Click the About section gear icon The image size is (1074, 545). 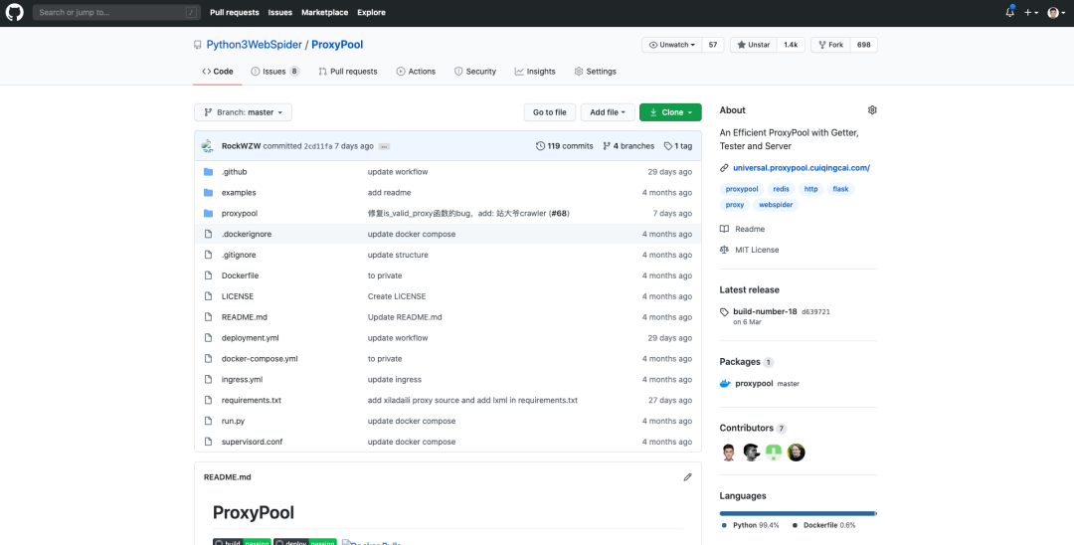tap(872, 110)
